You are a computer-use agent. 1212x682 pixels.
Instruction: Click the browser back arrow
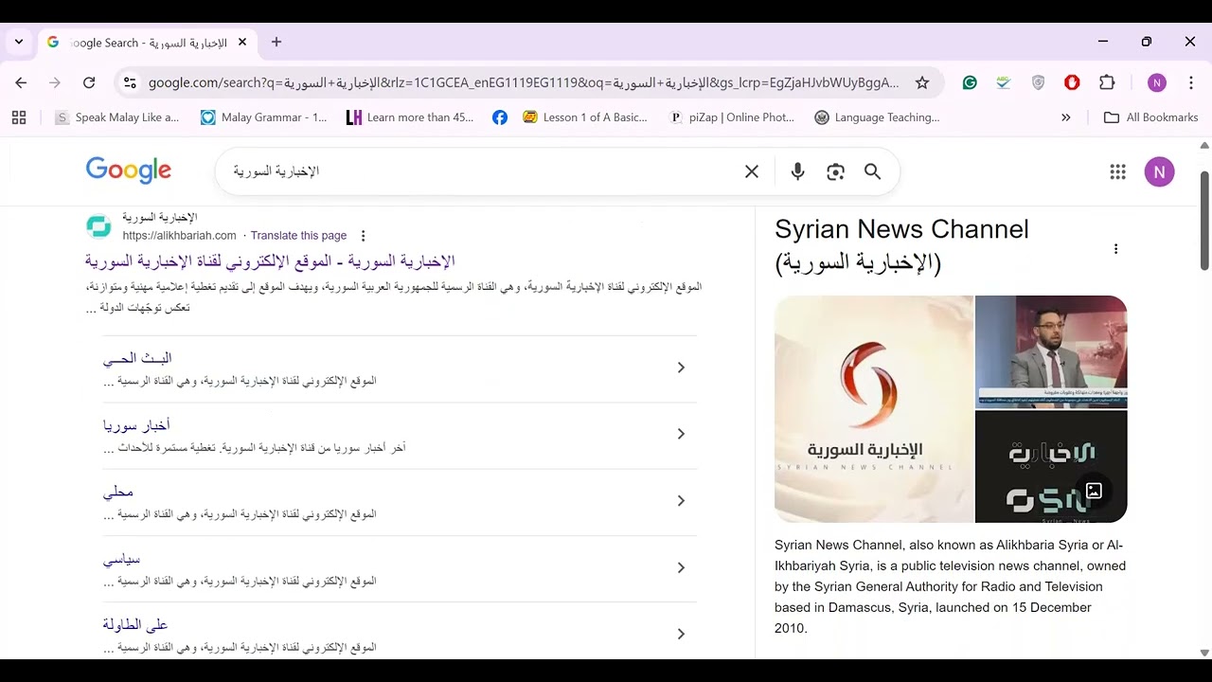(21, 82)
